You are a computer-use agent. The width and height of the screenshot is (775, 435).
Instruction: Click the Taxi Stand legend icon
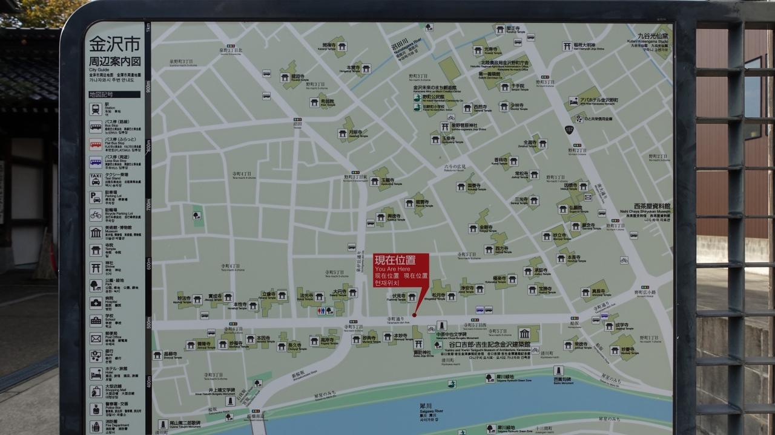[96, 179]
